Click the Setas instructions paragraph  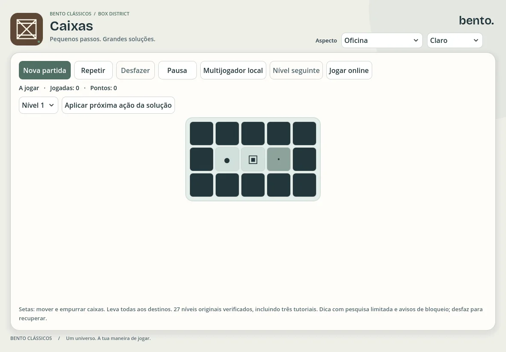(251, 313)
